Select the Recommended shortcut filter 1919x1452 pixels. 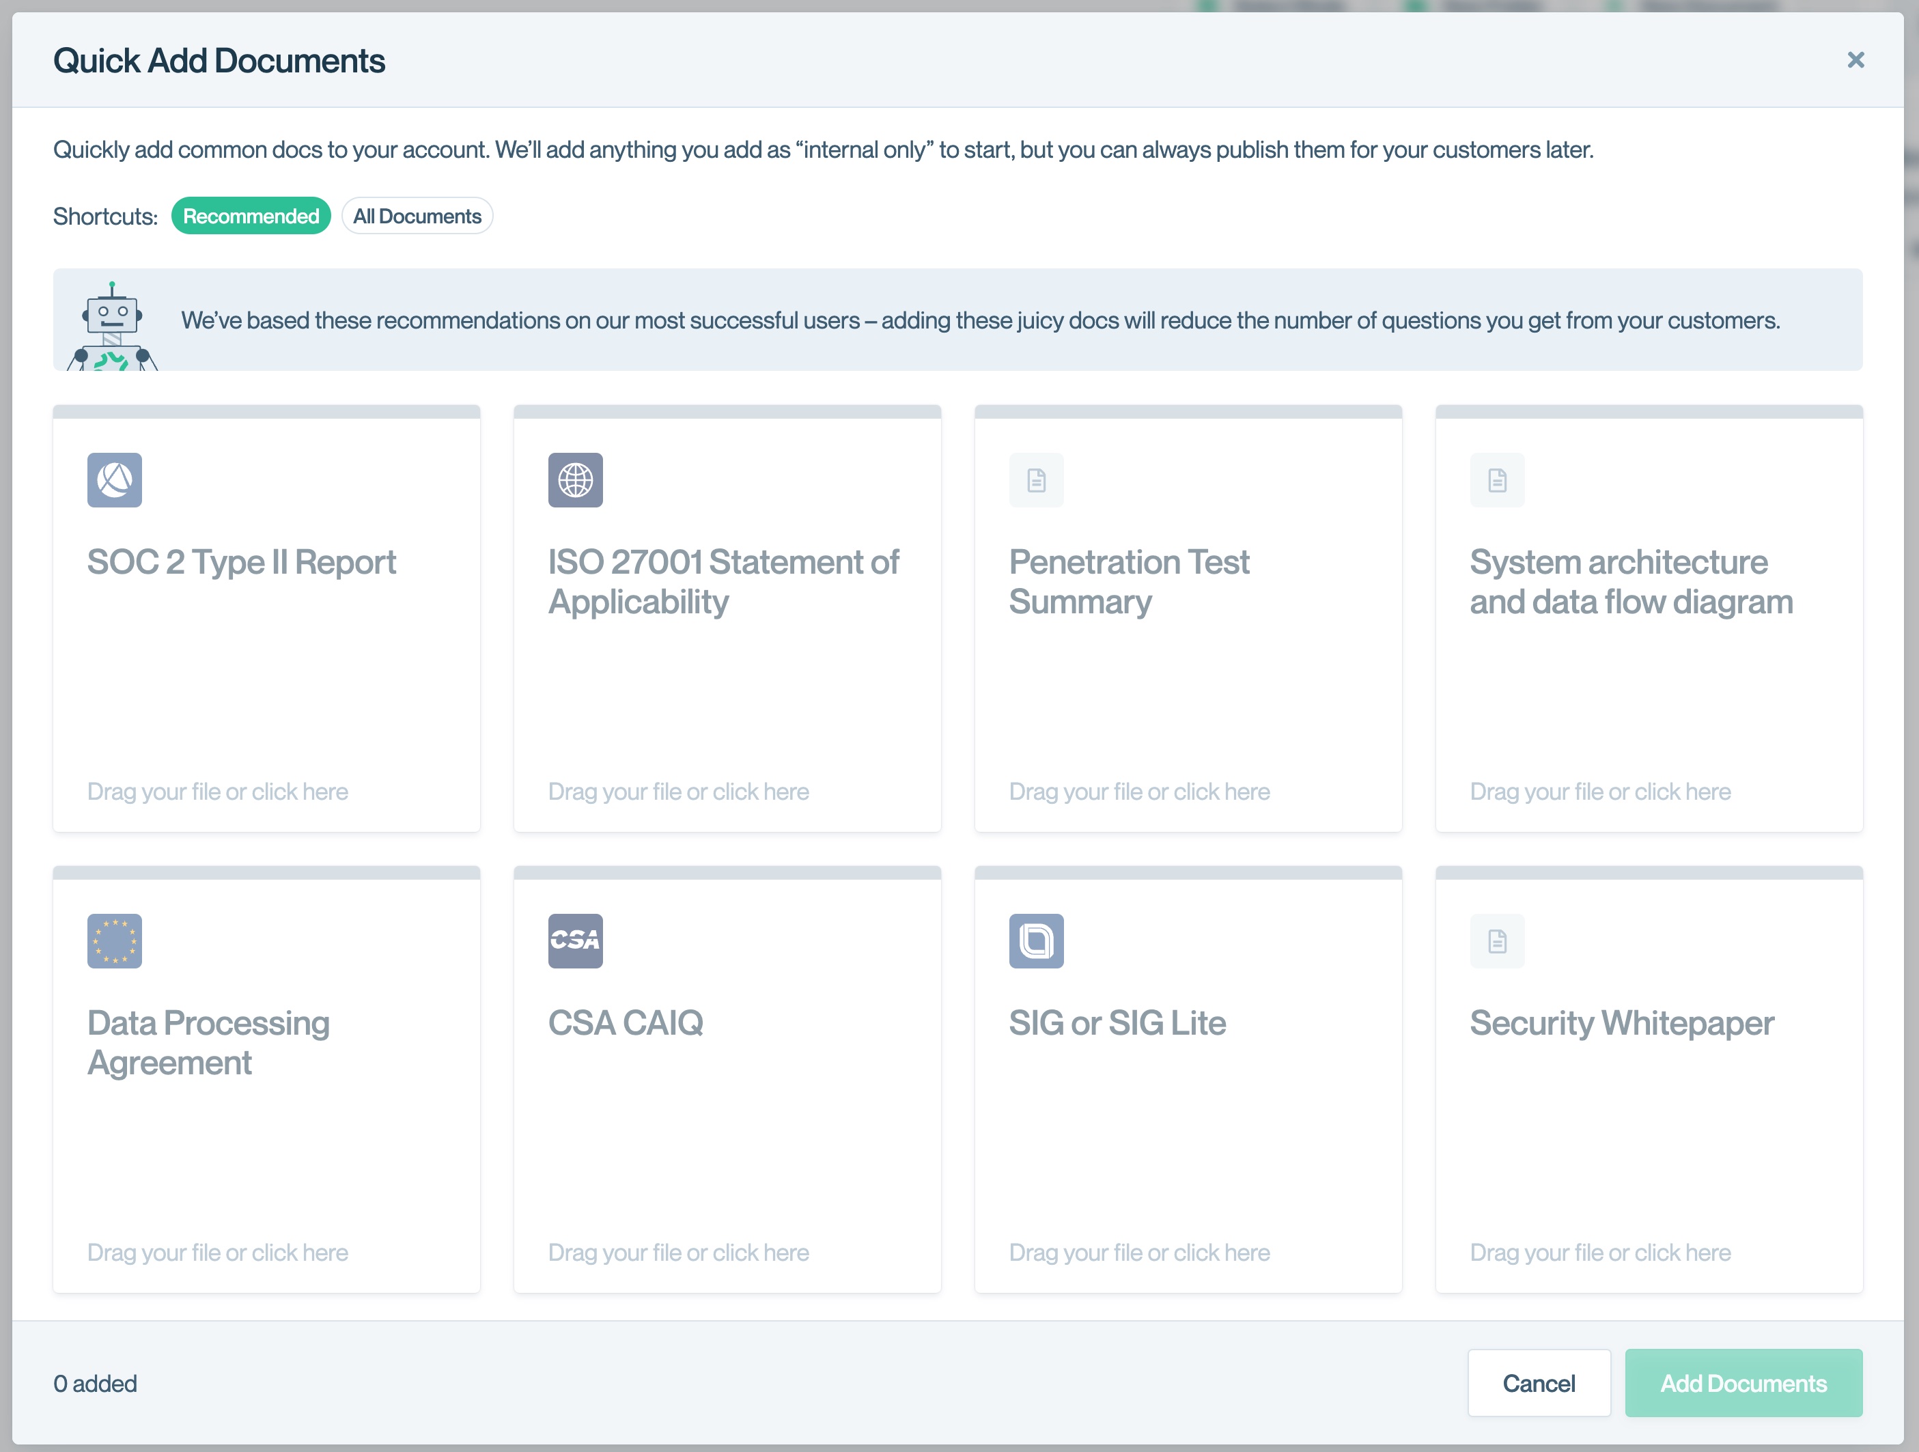pos(251,216)
